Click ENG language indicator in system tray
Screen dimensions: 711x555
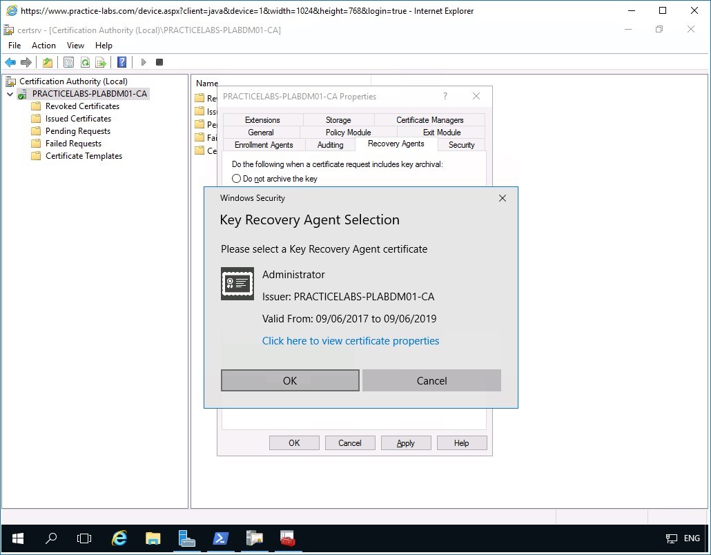coord(692,538)
